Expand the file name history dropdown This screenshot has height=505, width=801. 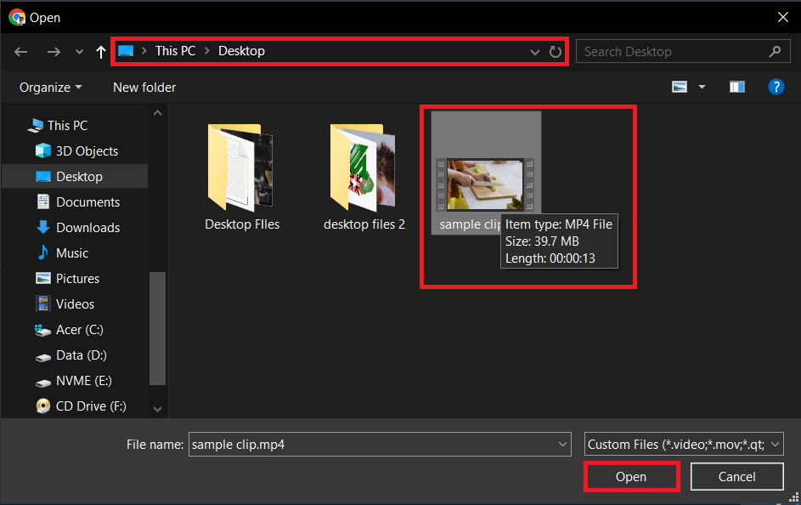coord(561,444)
